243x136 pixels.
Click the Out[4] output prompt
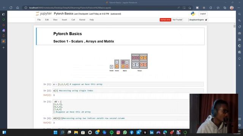pos(47,122)
